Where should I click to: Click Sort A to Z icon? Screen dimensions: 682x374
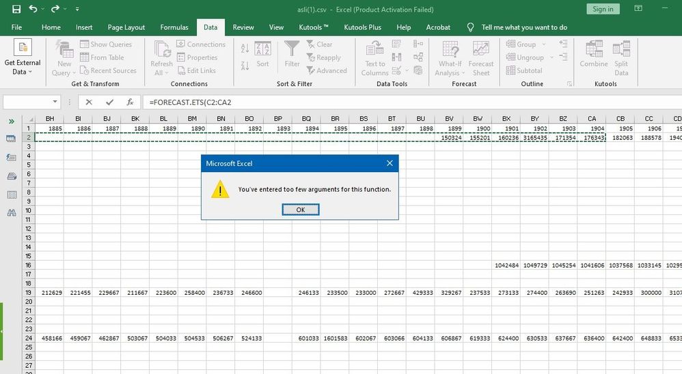pos(245,48)
